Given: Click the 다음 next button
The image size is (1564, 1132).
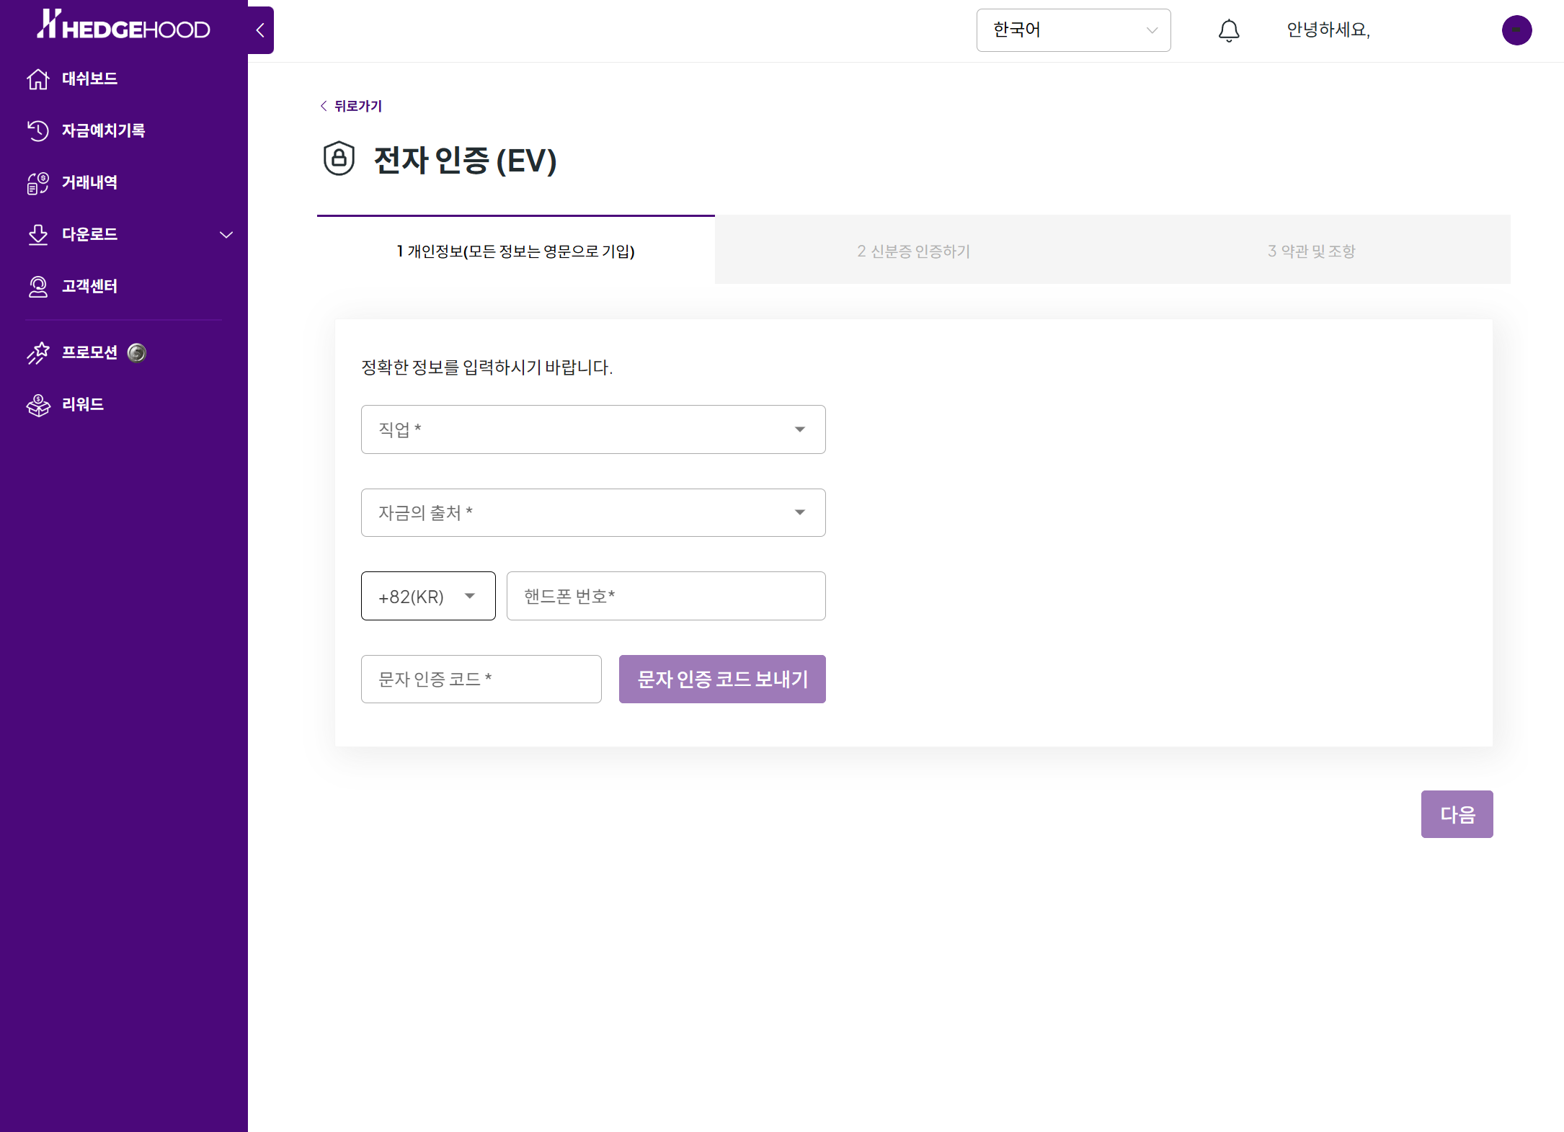Looking at the screenshot, I should point(1457,814).
